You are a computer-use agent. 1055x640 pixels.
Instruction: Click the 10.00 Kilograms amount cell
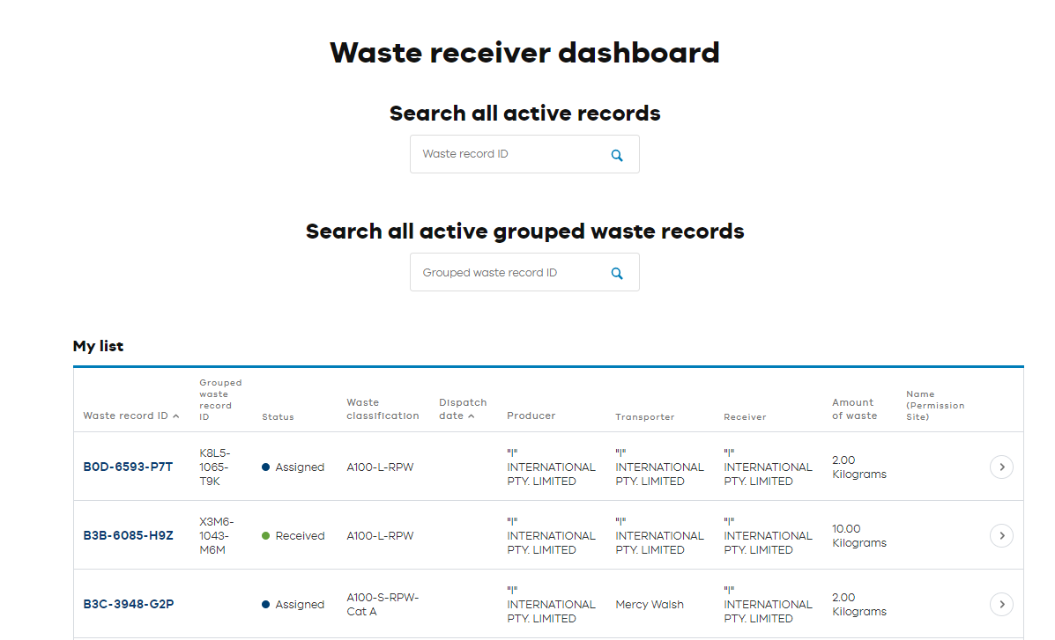859,536
